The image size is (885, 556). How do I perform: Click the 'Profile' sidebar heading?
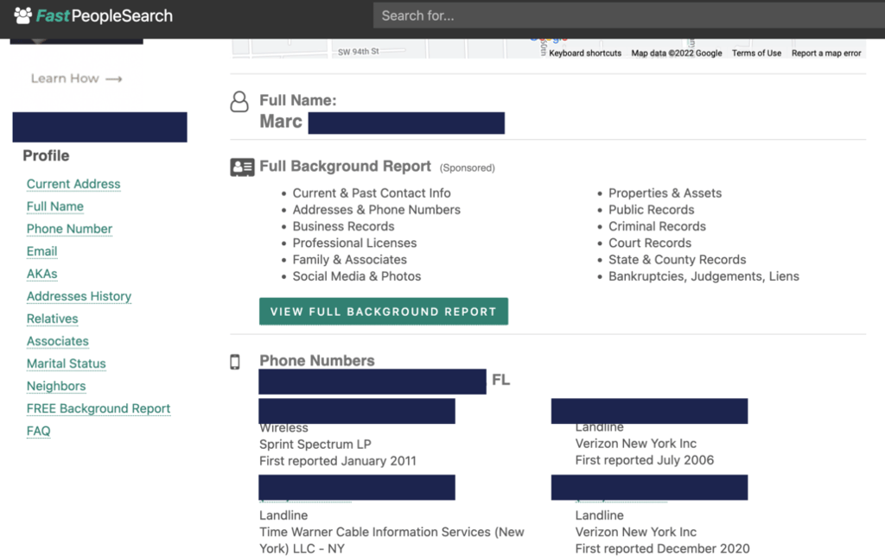[x=46, y=155]
